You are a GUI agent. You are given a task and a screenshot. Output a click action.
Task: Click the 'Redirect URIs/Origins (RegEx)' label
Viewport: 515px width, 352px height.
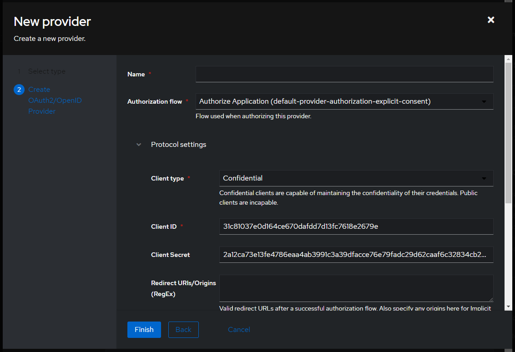click(183, 288)
